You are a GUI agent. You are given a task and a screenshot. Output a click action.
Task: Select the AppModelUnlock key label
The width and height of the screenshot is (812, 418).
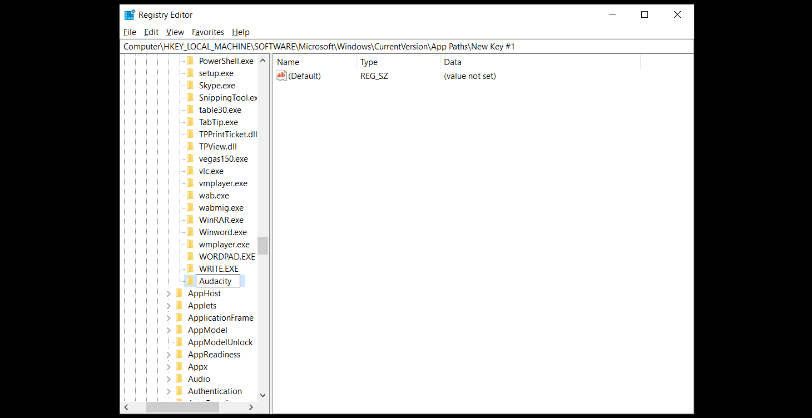(x=220, y=342)
